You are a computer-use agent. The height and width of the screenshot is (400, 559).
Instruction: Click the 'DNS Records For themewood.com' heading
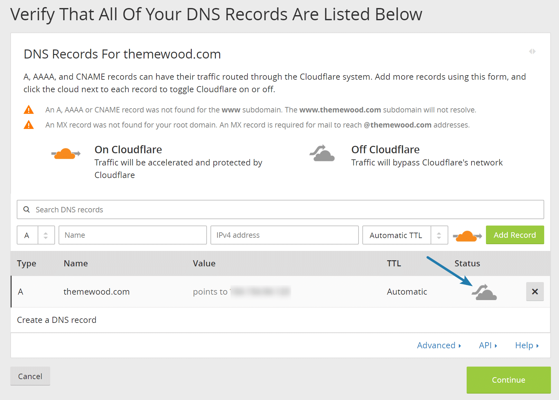(122, 54)
